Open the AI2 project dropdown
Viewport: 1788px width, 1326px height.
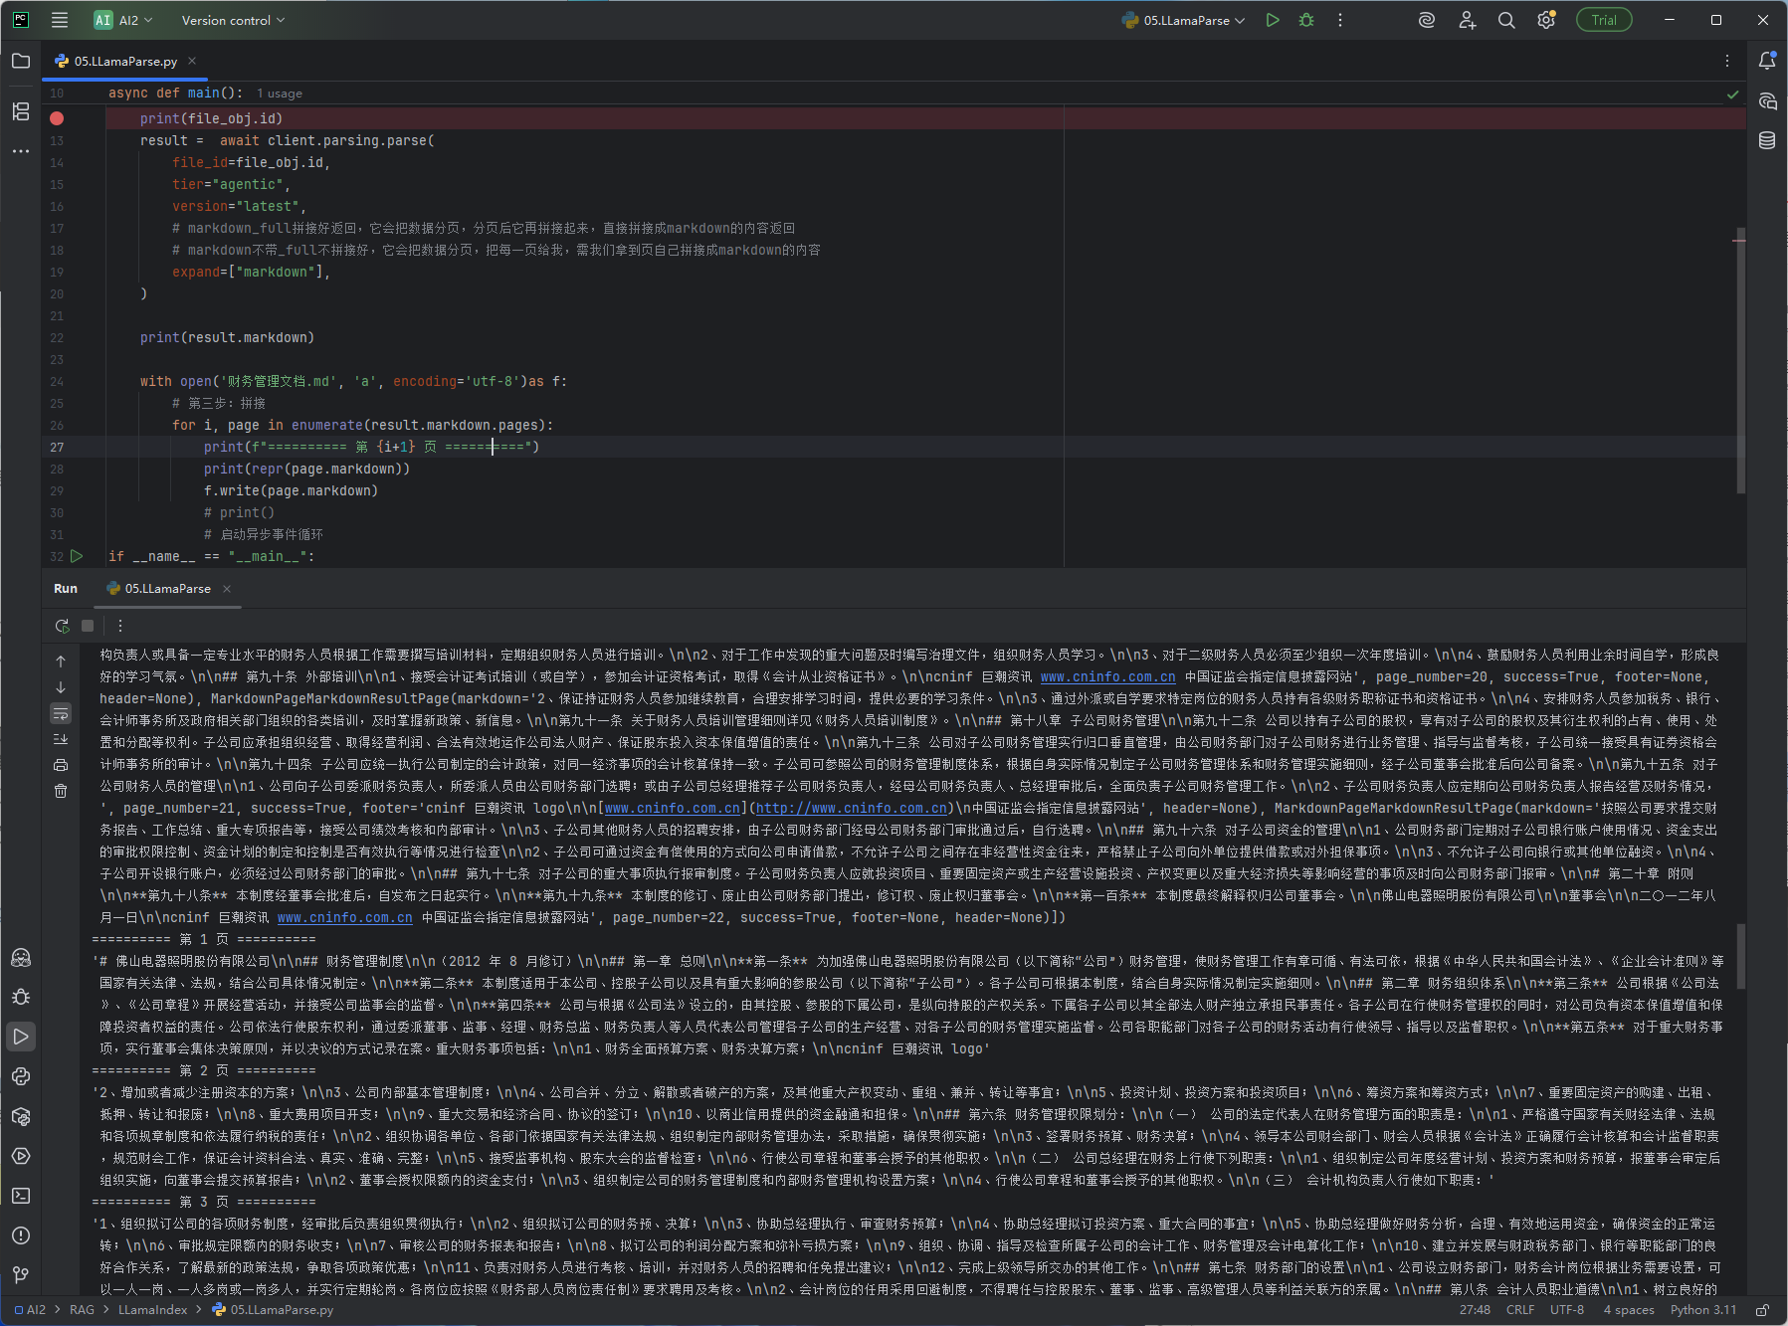124,20
